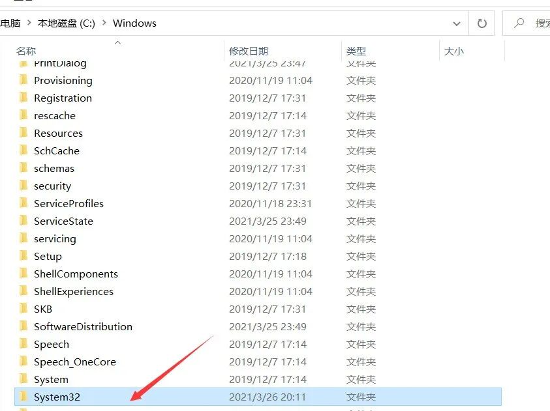This screenshot has height=411, width=550.
Task: Click the Windows breadcrumb in the address bar
Action: point(134,23)
